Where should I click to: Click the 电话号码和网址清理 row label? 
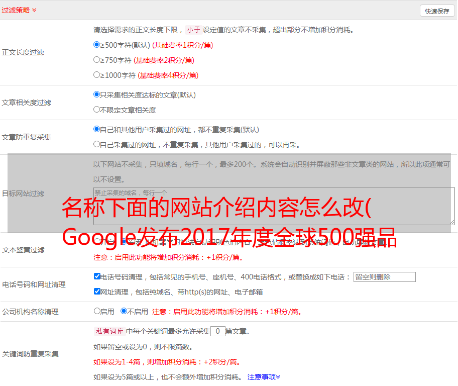coord(34,284)
